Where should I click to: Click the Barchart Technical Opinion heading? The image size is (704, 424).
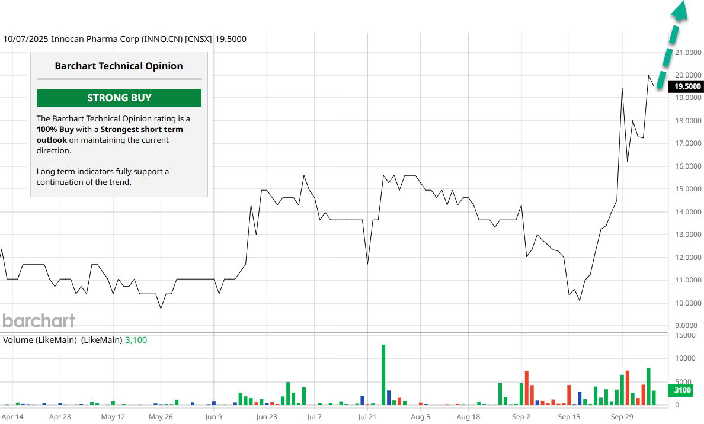pyautogui.click(x=119, y=66)
